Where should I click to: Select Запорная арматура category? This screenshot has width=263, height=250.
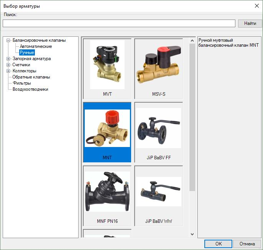coord(31,59)
